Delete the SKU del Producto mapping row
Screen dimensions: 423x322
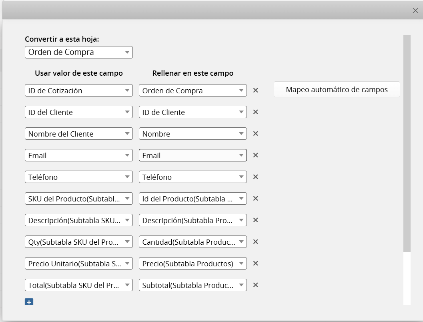256,199
